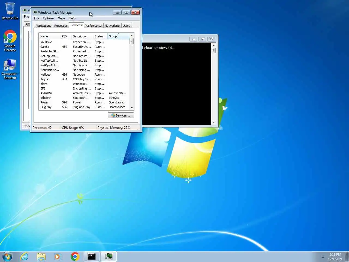Click Processes: 40 in status bar
This screenshot has height=262, width=349.
click(x=42, y=127)
